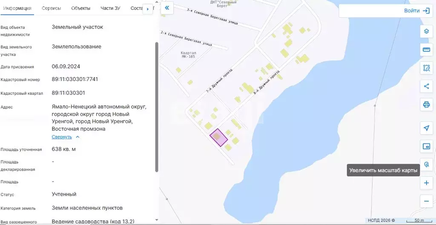The width and height of the screenshot is (436, 225).
Task: Select the Информация tab
Action: [x=17, y=8]
